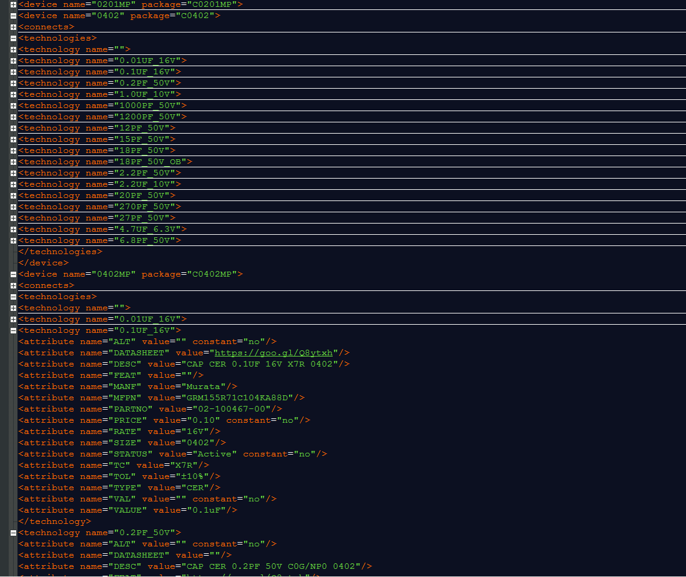Screen dimensions: 686x577
Task: Expand technology 1000PF_50V
Action: [x=13, y=105]
